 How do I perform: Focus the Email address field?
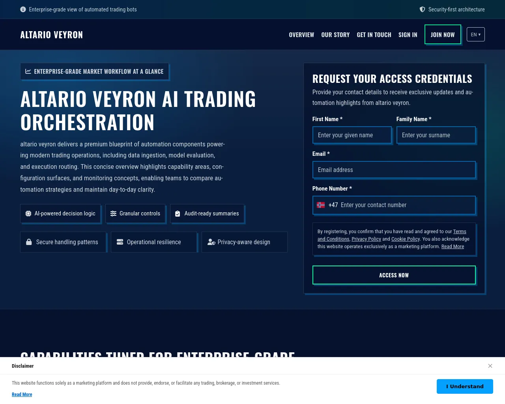tap(394, 170)
